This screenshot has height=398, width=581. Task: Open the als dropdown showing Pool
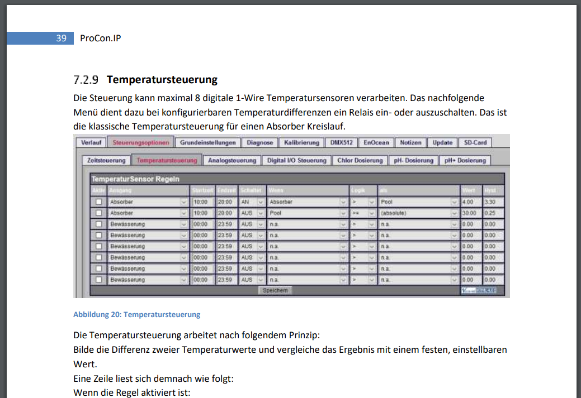419,202
